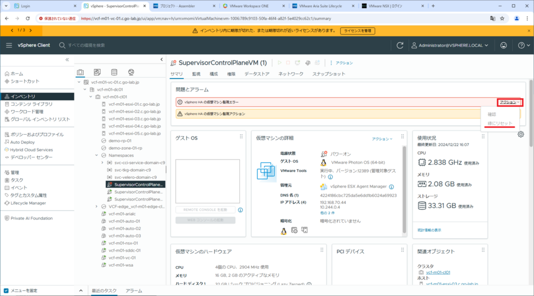Toggle the メニューを固定 checkbox
Screen dimensions: 534x296
pos(6,291)
